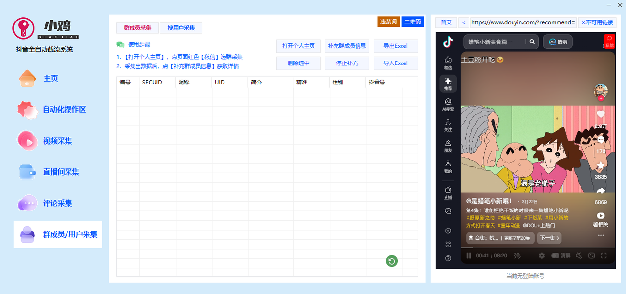
Task: Click the video progress bar
Action: (538, 248)
